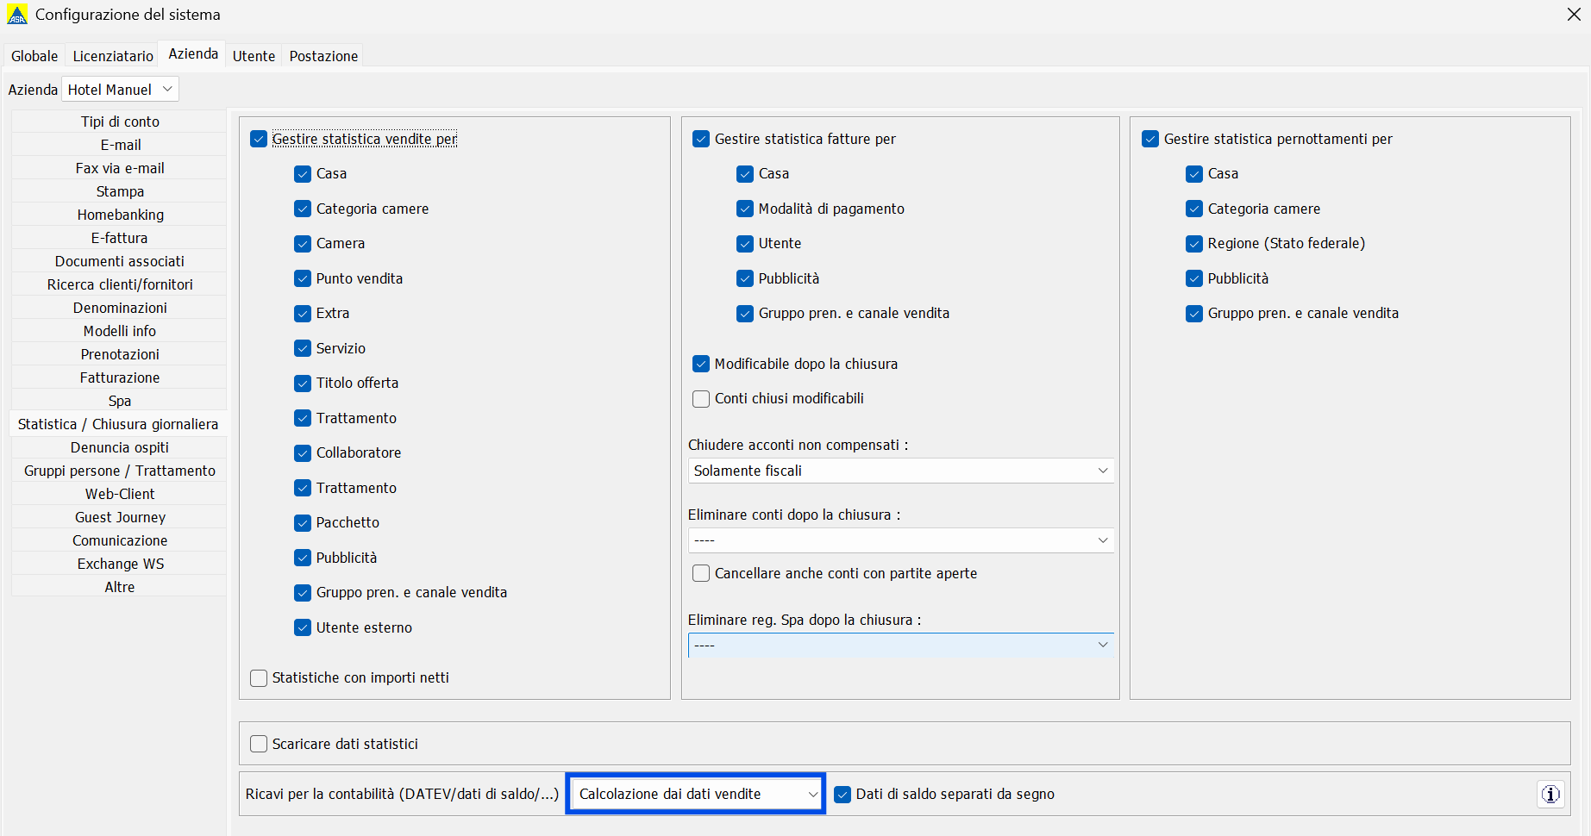Enable Statistiche con importi netti checkbox
This screenshot has width=1591, height=836.
tap(259, 678)
